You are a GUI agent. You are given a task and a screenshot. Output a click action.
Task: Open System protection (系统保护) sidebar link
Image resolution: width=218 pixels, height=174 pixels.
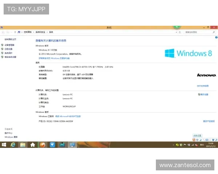[9, 53]
